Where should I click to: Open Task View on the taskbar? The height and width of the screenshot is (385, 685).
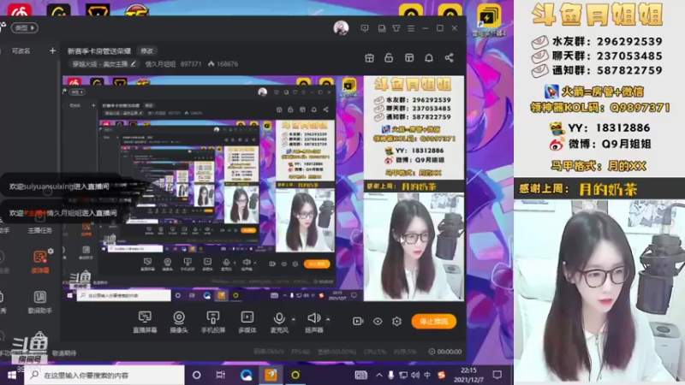tap(221, 375)
